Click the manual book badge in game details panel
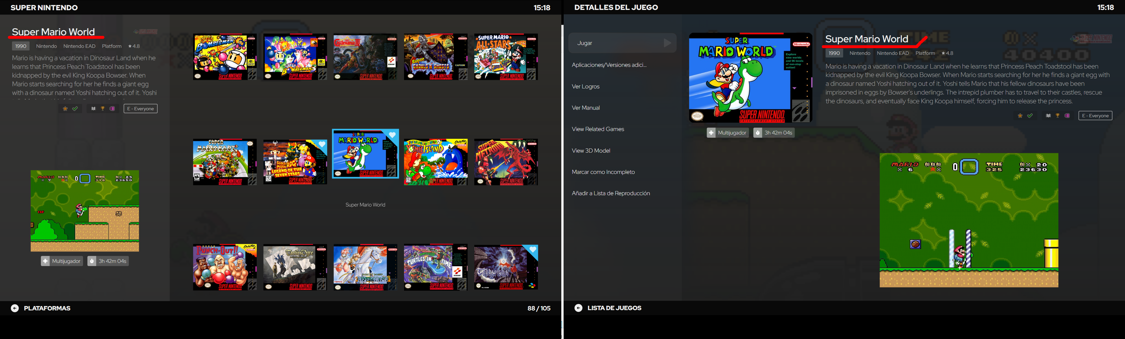This screenshot has width=1125, height=339. point(1048,116)
